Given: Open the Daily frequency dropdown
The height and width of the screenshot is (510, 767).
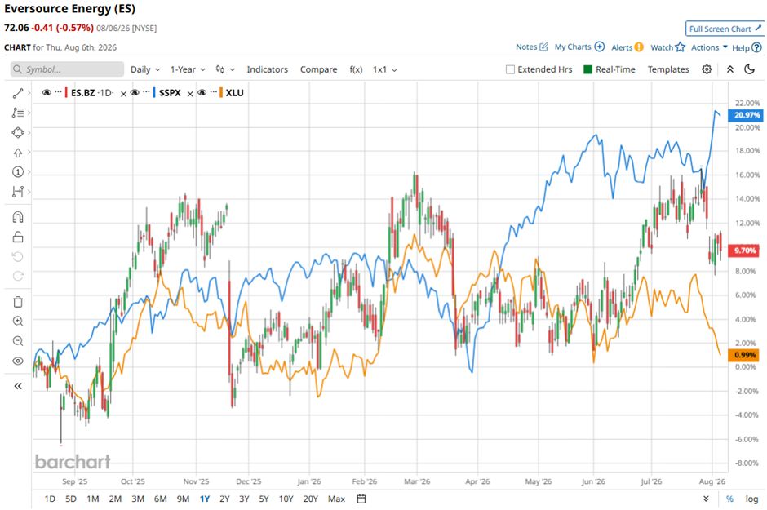Looking at the screenshot, I should coord(145,69).
